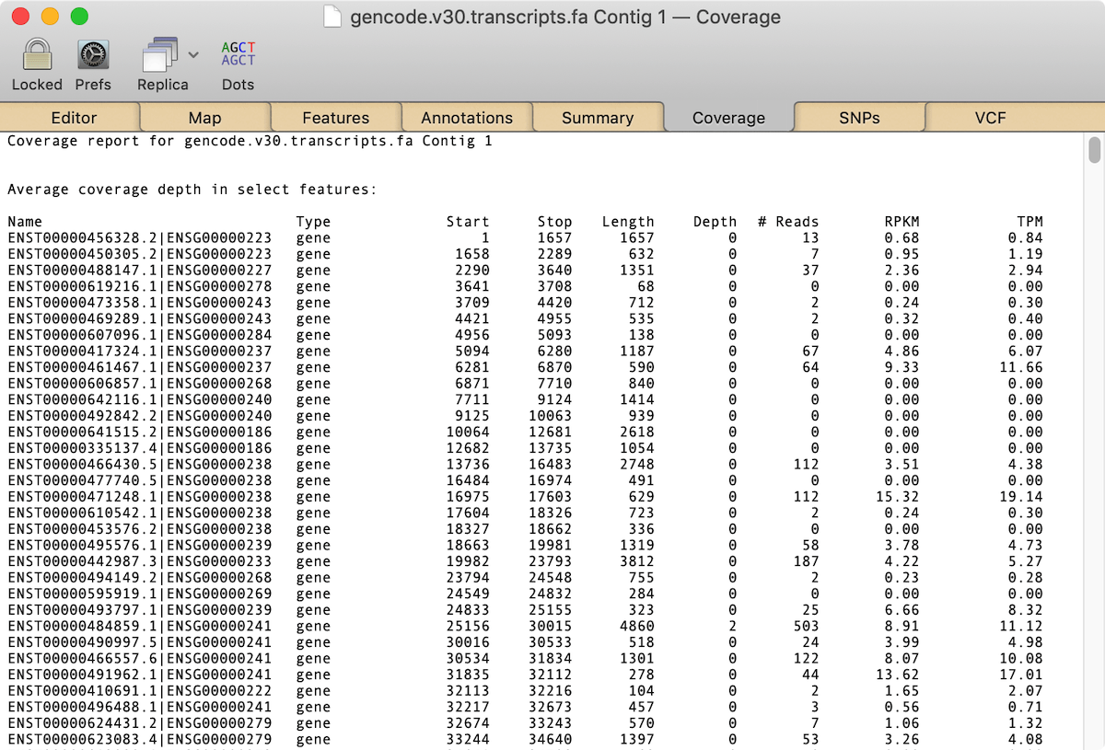The height and width of the screenshot is (750, 1105).
Task: Go to the Features tab
Action: [x=335, y=118]
